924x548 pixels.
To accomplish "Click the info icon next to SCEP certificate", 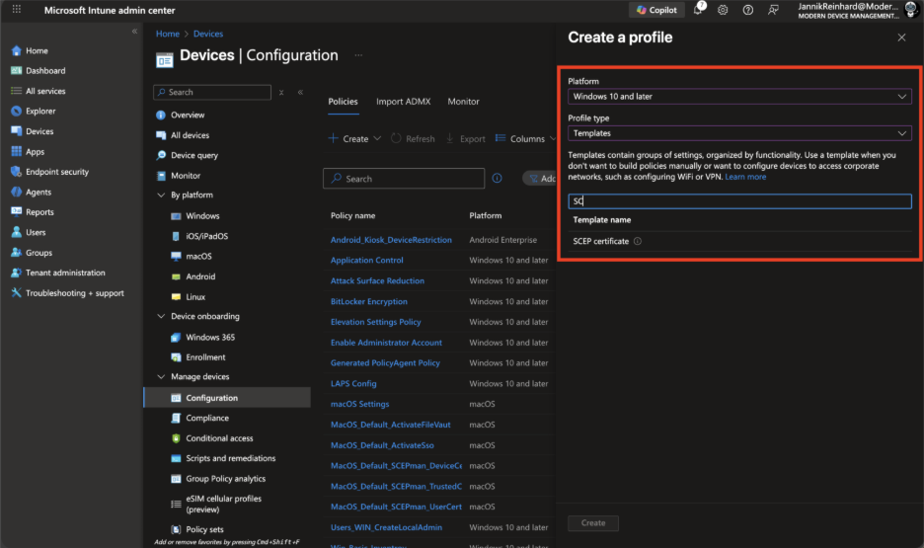I will coord(638,241).
